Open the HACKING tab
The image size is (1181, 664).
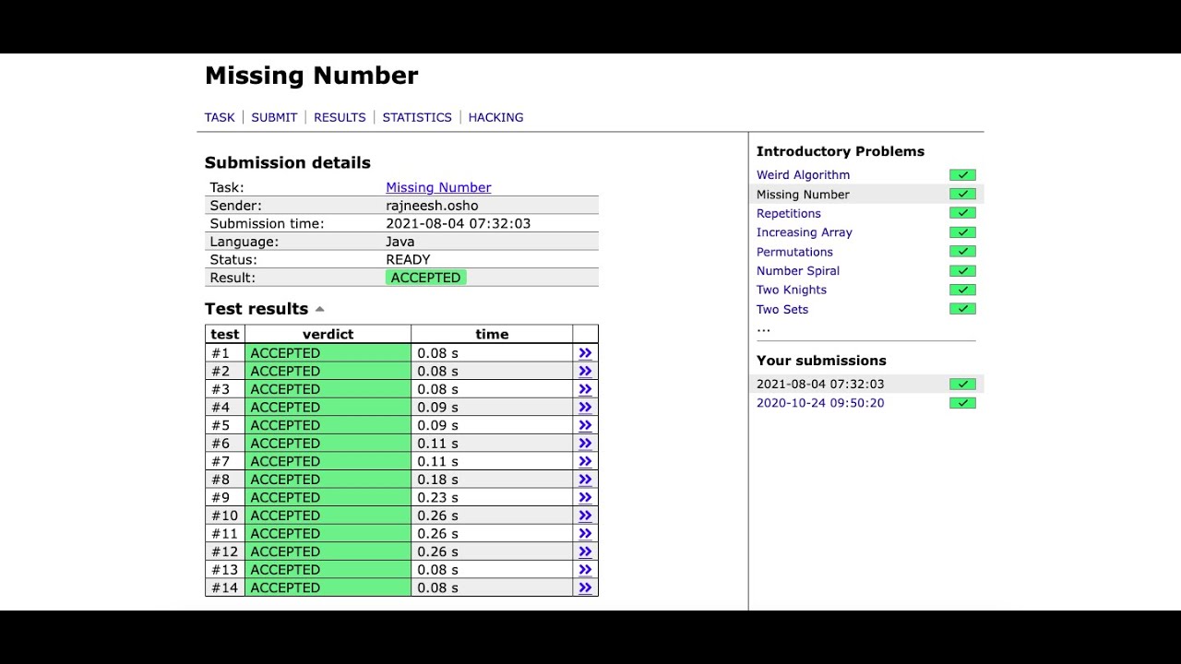coord(495,117)
